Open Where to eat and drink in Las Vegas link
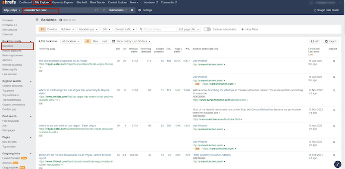 (67, 126)
